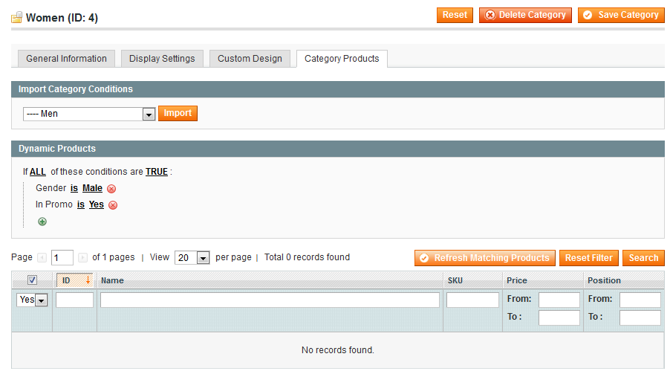Viewport: 670px width, 374px height.
Task: Focus the SKU filter text box
Action: (472, 300)
